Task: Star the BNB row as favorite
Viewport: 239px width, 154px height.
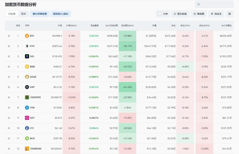Action: click(9, 67)
